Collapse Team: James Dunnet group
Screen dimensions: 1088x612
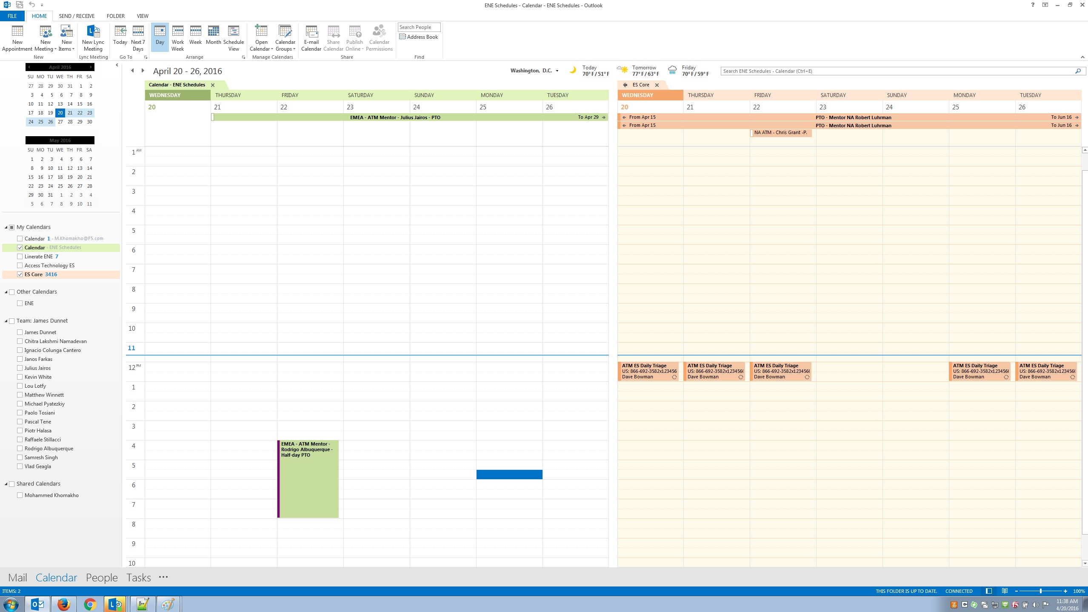tap(6, 321)
